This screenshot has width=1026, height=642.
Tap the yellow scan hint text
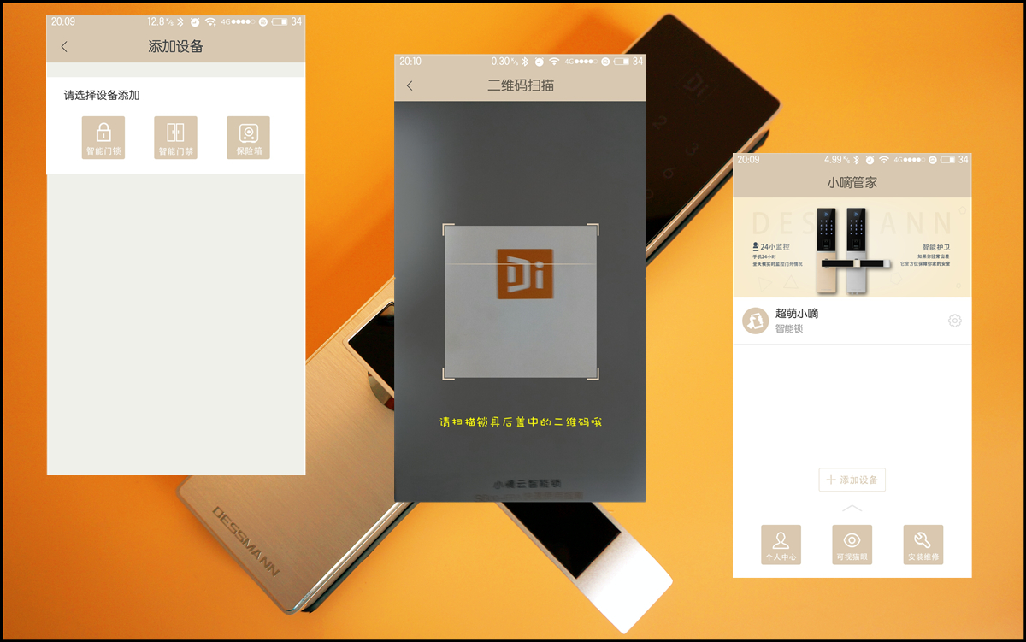click(x=521, y=422)
